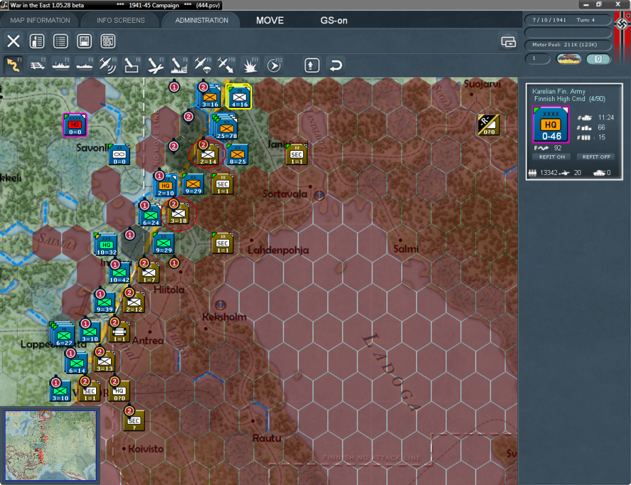Select the 10=42 green unit counter
Screen dimensions: 631x485
point(119,273)
